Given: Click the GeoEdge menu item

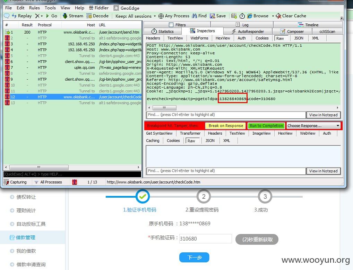Looking at the screenshot, I should click(126, 8).
